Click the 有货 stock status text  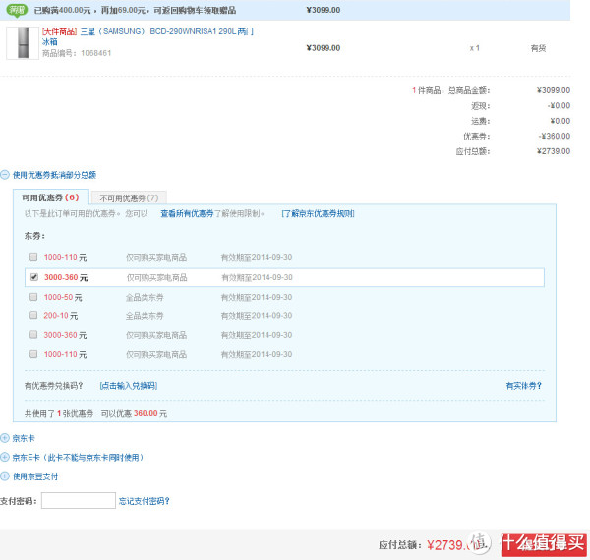(538, 48)
